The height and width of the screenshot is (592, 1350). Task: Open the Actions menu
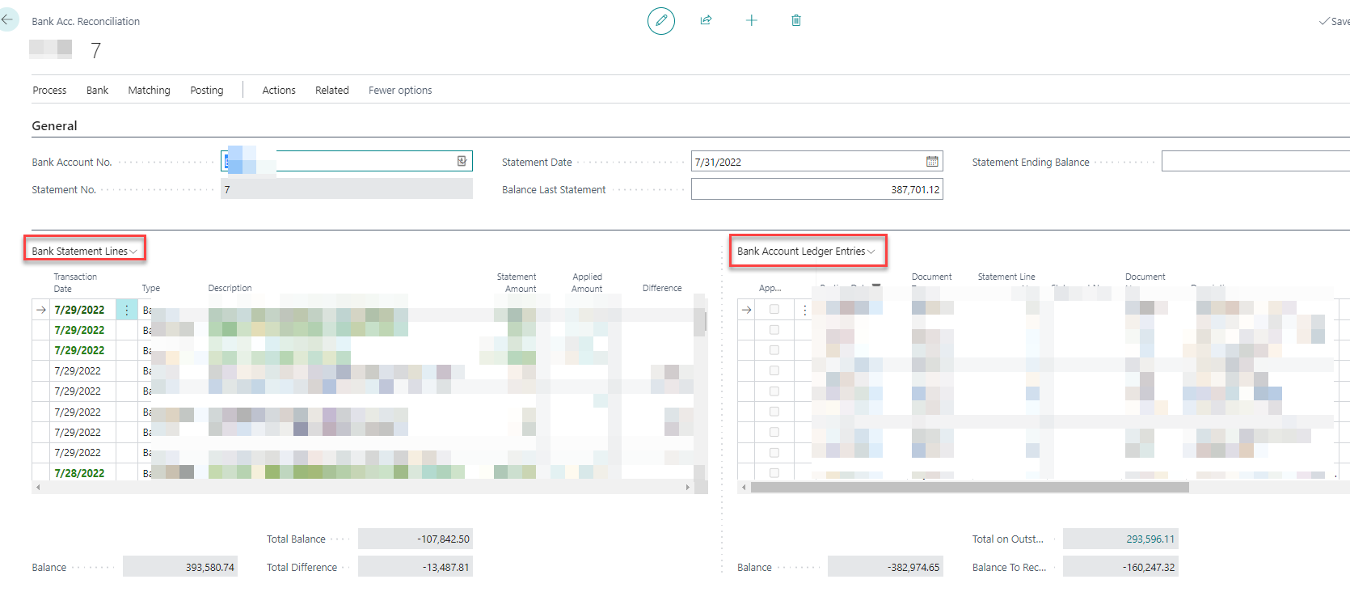tap(279, 90)
